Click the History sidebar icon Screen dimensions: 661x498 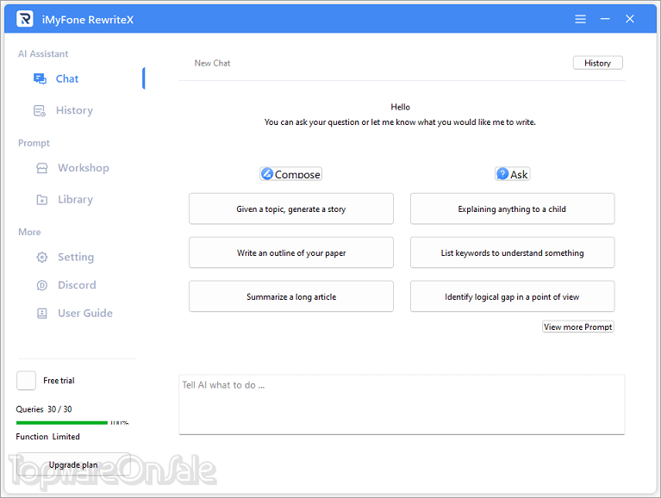pos(39,111)
